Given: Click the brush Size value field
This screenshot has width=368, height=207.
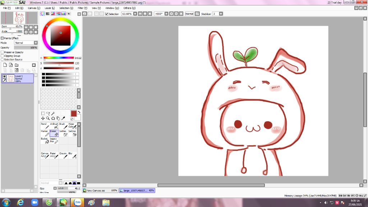Looking at the screenshot, I should [69, 188].
